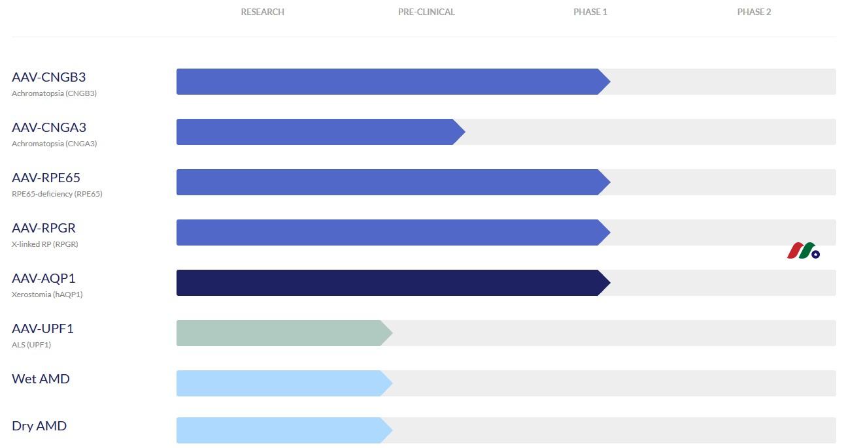Click the gray-green AAV-UPF1 progress bar
Image resolution: width=846 pixels, height=448 pixels.
(x=284, y=333)
